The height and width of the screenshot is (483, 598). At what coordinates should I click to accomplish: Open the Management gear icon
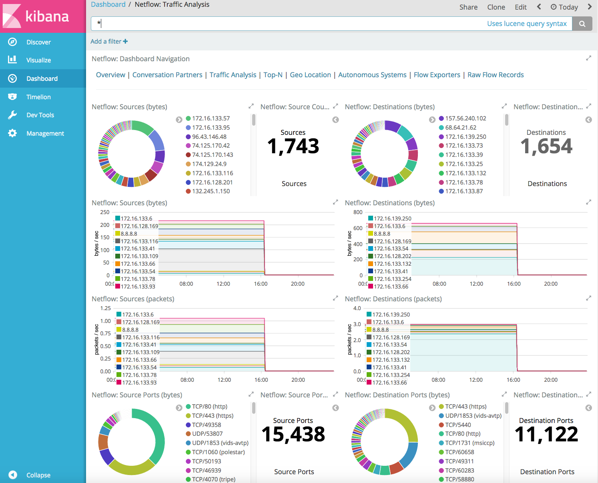point(12,133)
